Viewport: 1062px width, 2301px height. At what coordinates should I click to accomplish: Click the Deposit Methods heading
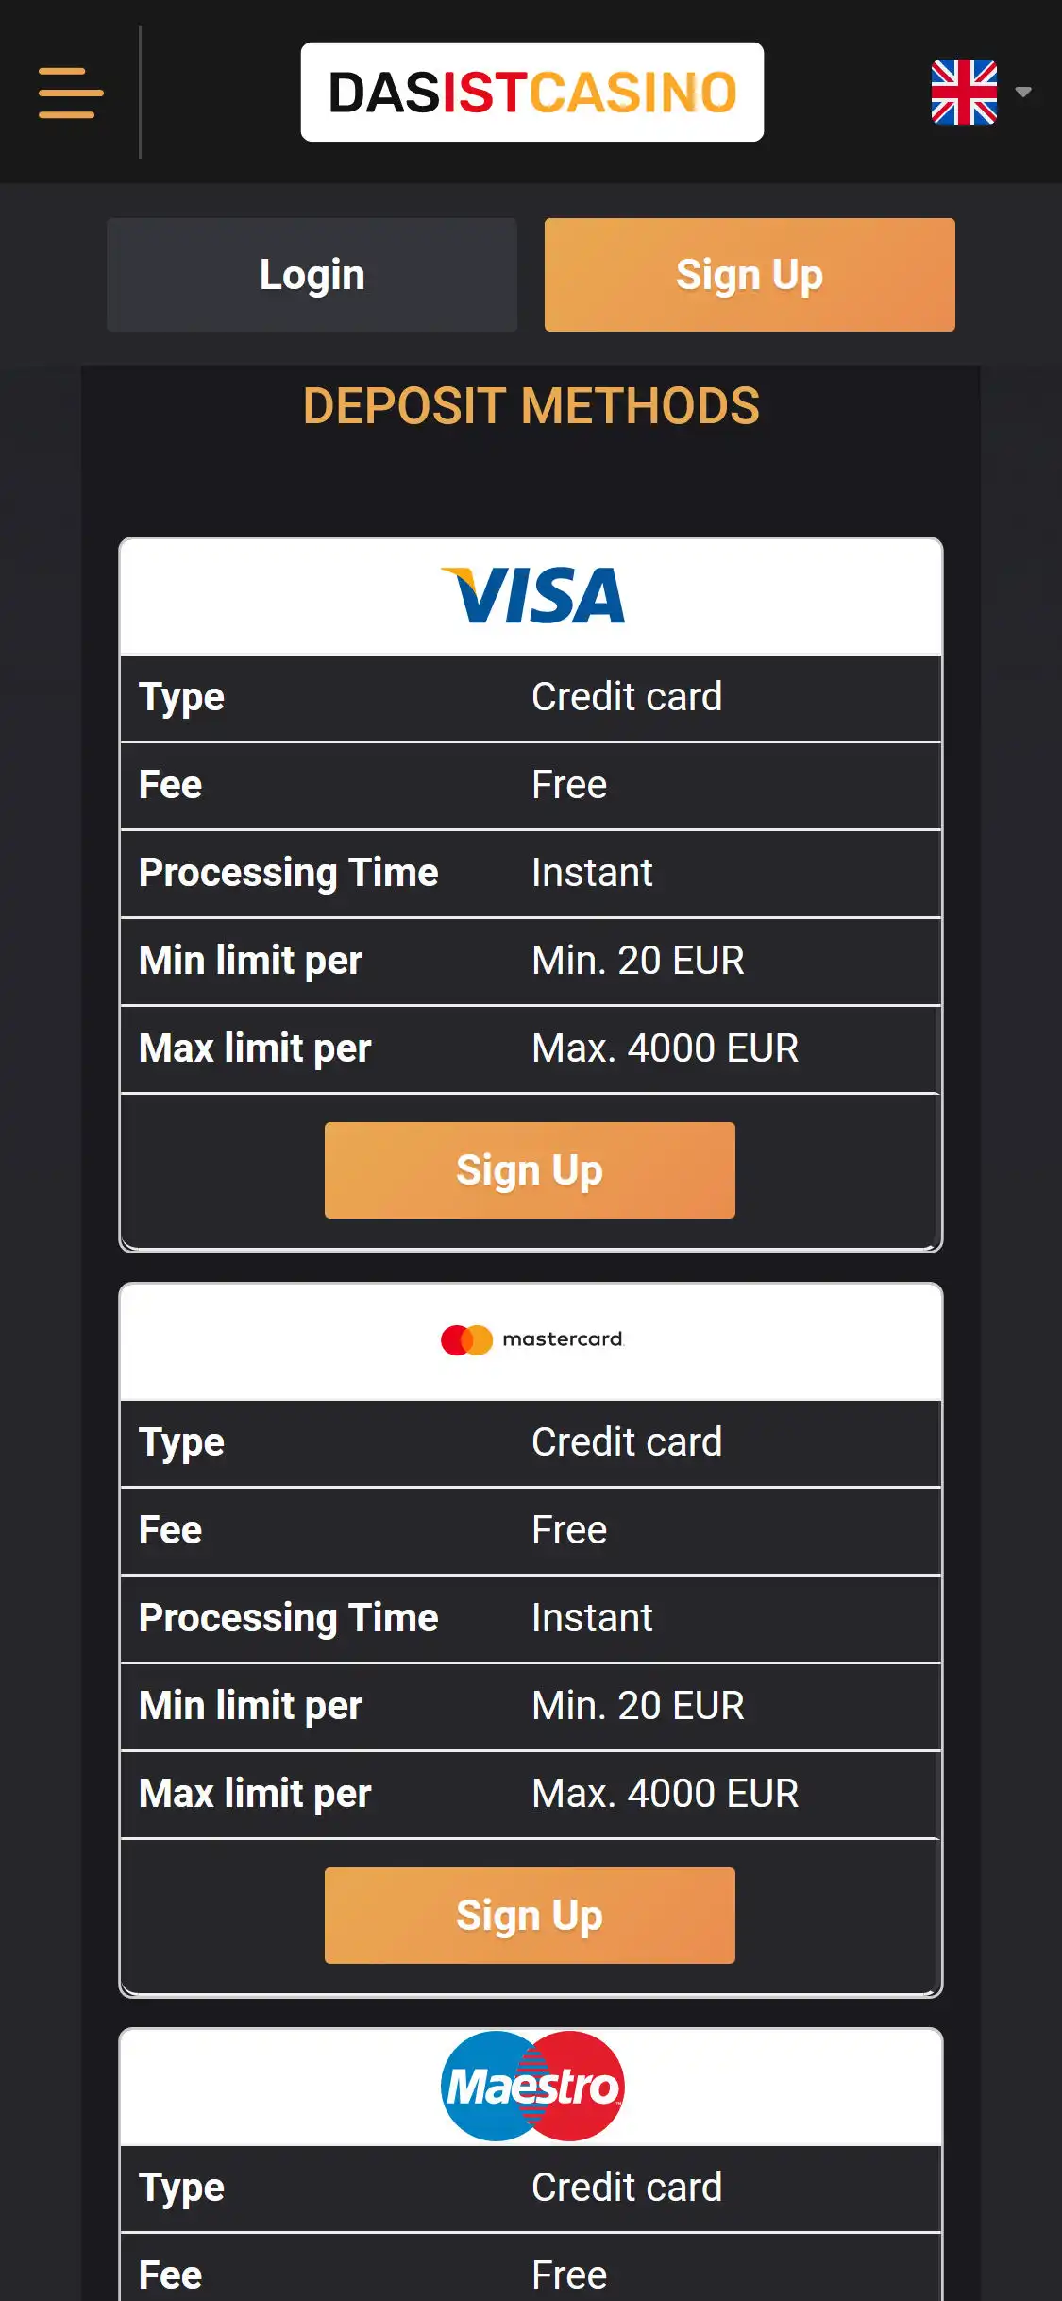tap(531, 406)
